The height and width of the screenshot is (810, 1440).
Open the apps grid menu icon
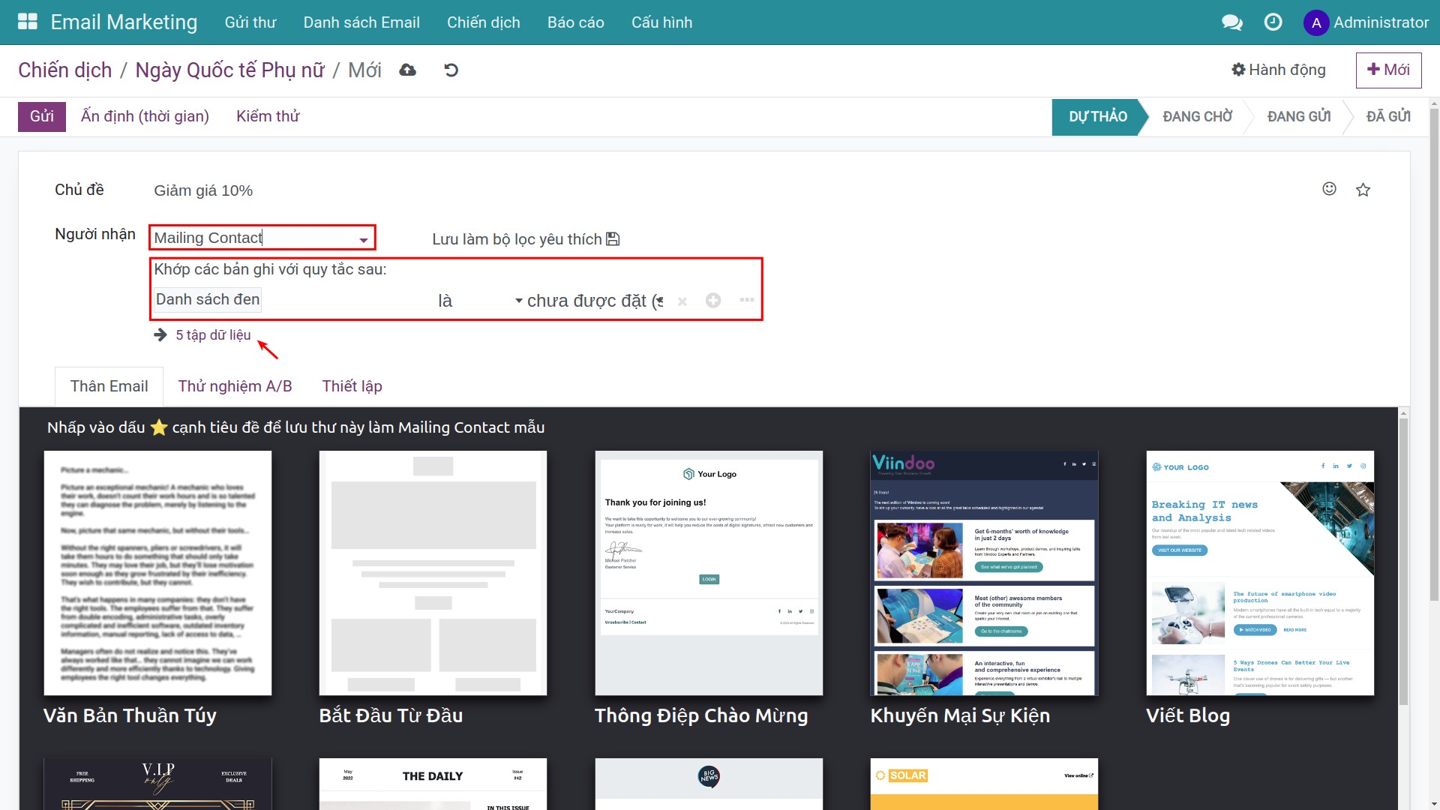(27, 22)
